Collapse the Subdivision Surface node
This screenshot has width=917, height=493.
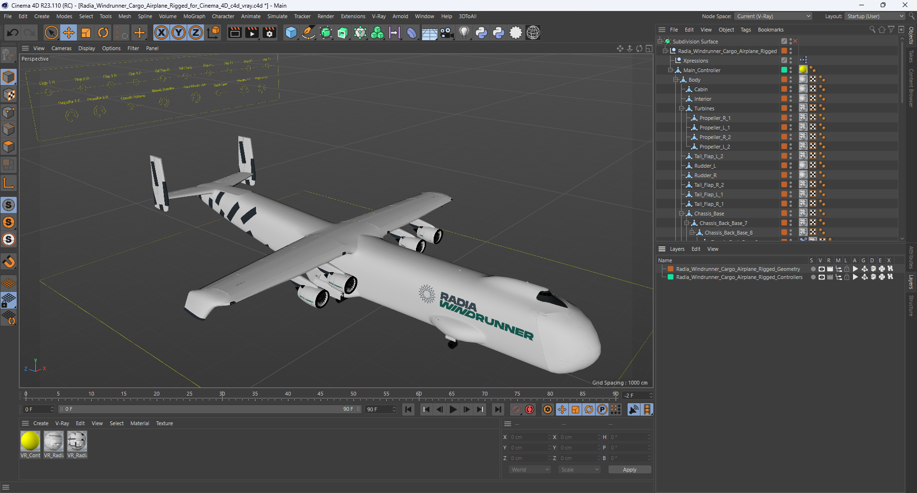tap(660, 42)
